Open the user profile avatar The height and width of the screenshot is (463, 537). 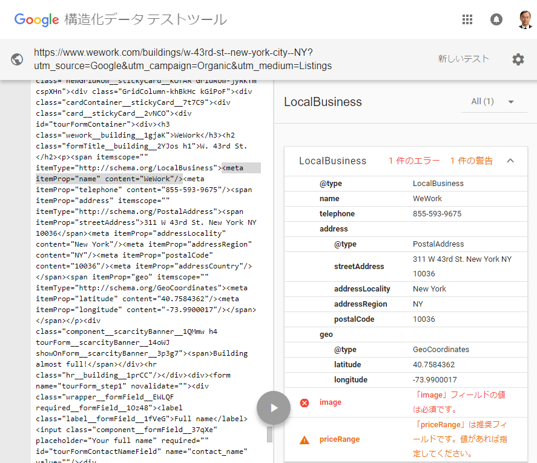coord(525,19)
